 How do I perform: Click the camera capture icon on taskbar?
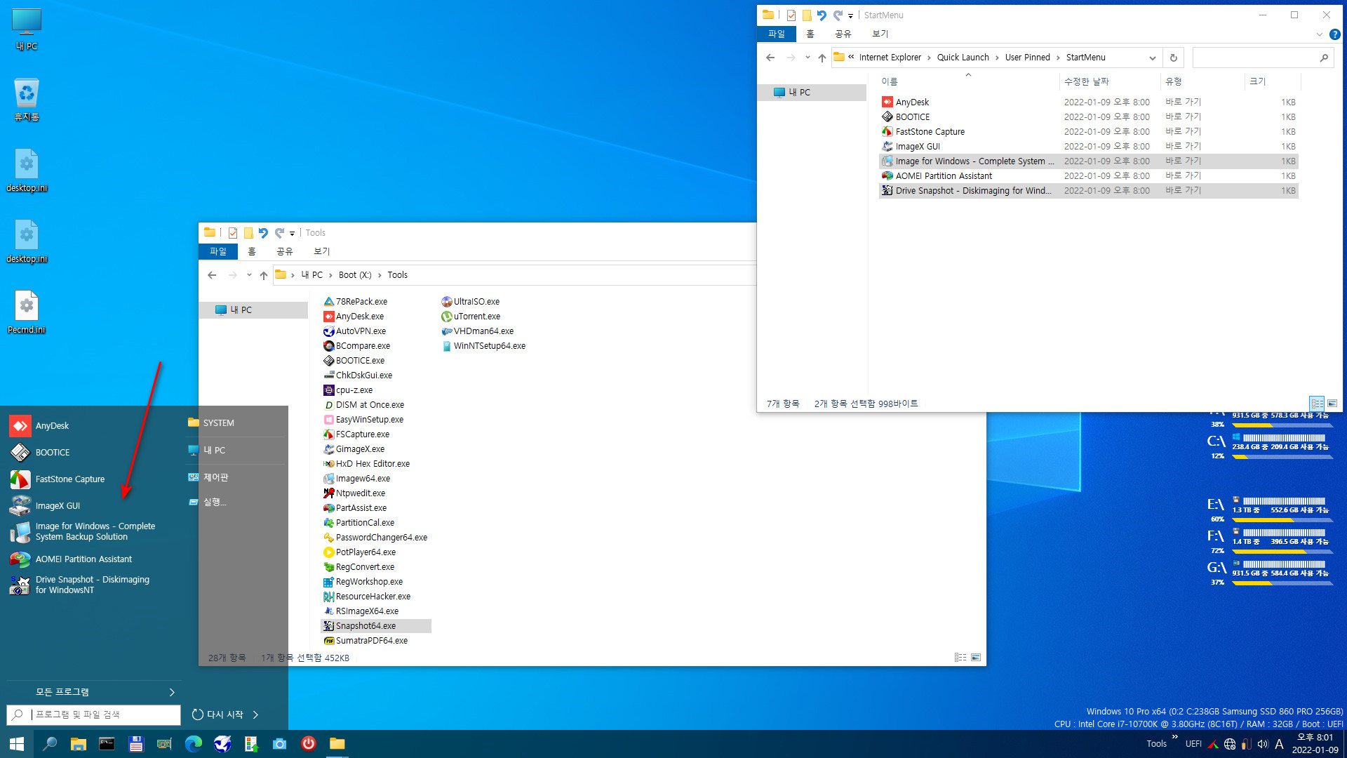(280, 744)
